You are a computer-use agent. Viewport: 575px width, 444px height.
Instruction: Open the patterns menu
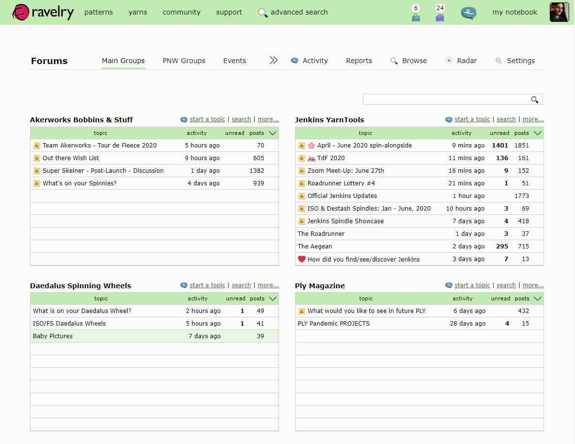coord(99,12)
